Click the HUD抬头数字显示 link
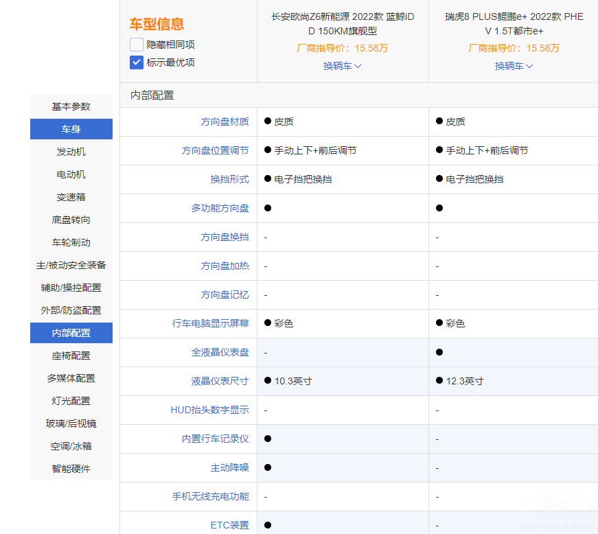Viewport: 598px width, 534px height. click(x=209, y=410)
